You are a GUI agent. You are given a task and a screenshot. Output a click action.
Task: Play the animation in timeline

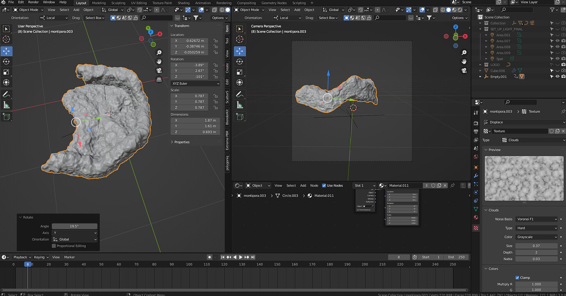(x=241, y=257)
